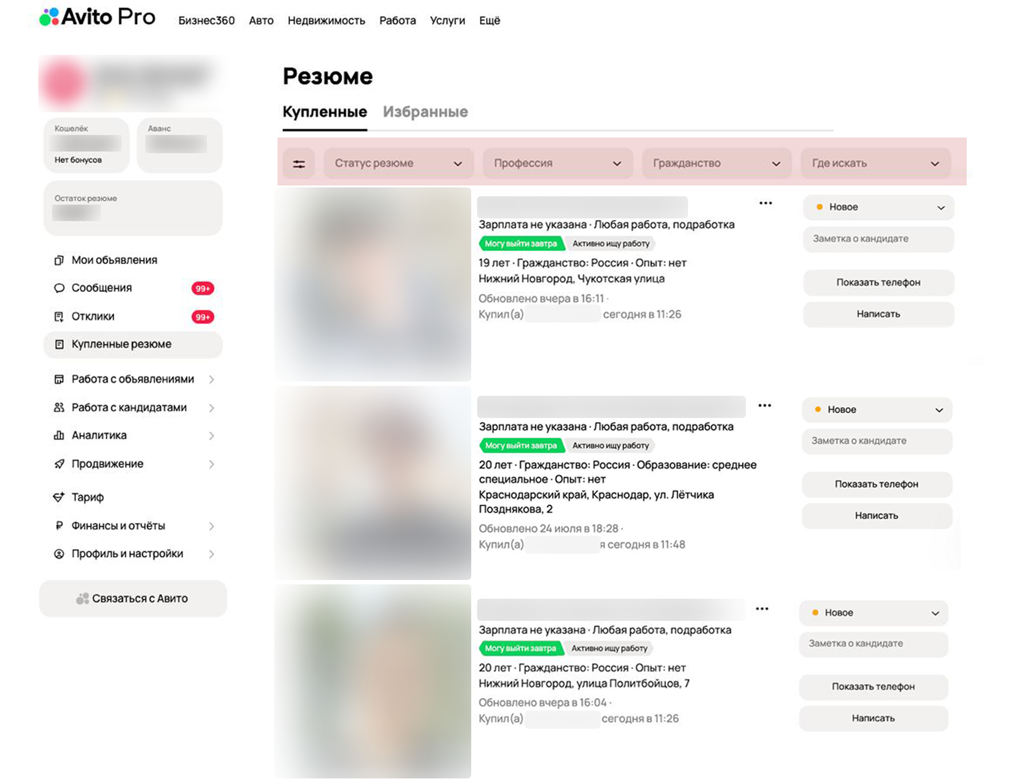
Task: Click Заметка о кандидате field of second resume
Action: tap(877, 441)
